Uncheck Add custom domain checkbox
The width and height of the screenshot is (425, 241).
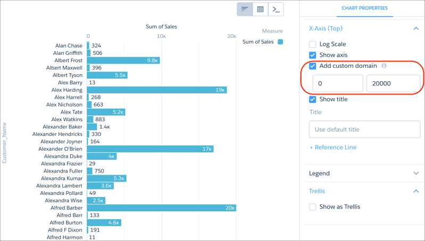(x=313, y=66)
